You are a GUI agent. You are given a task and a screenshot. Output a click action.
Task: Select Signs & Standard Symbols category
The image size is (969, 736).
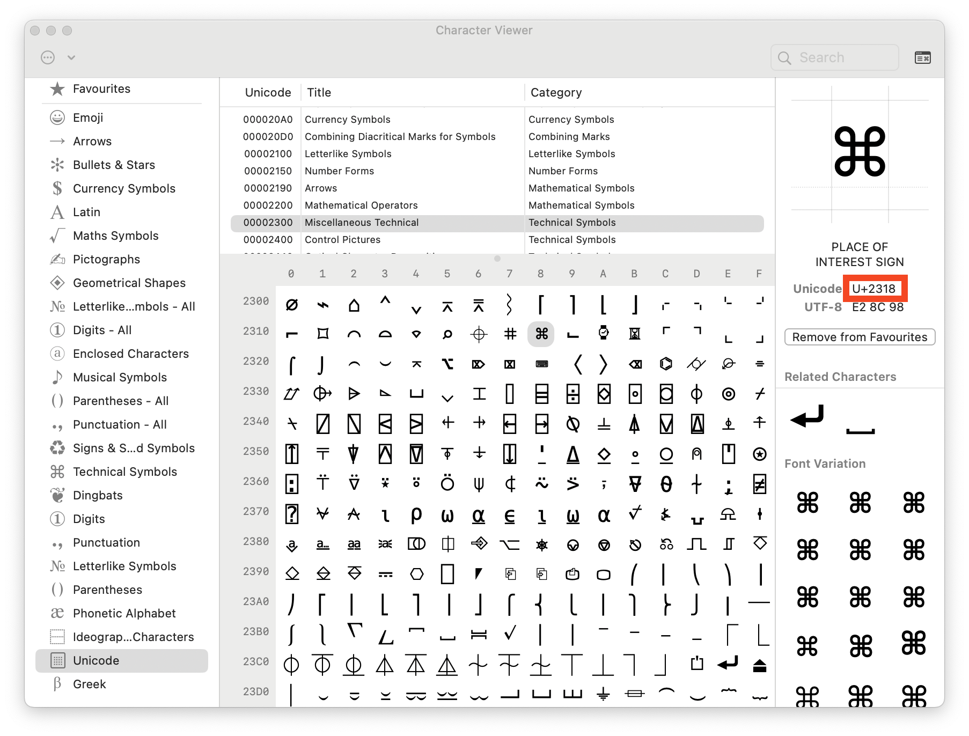point(122,448)
